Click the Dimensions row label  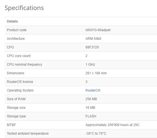[x=16, y=73]
